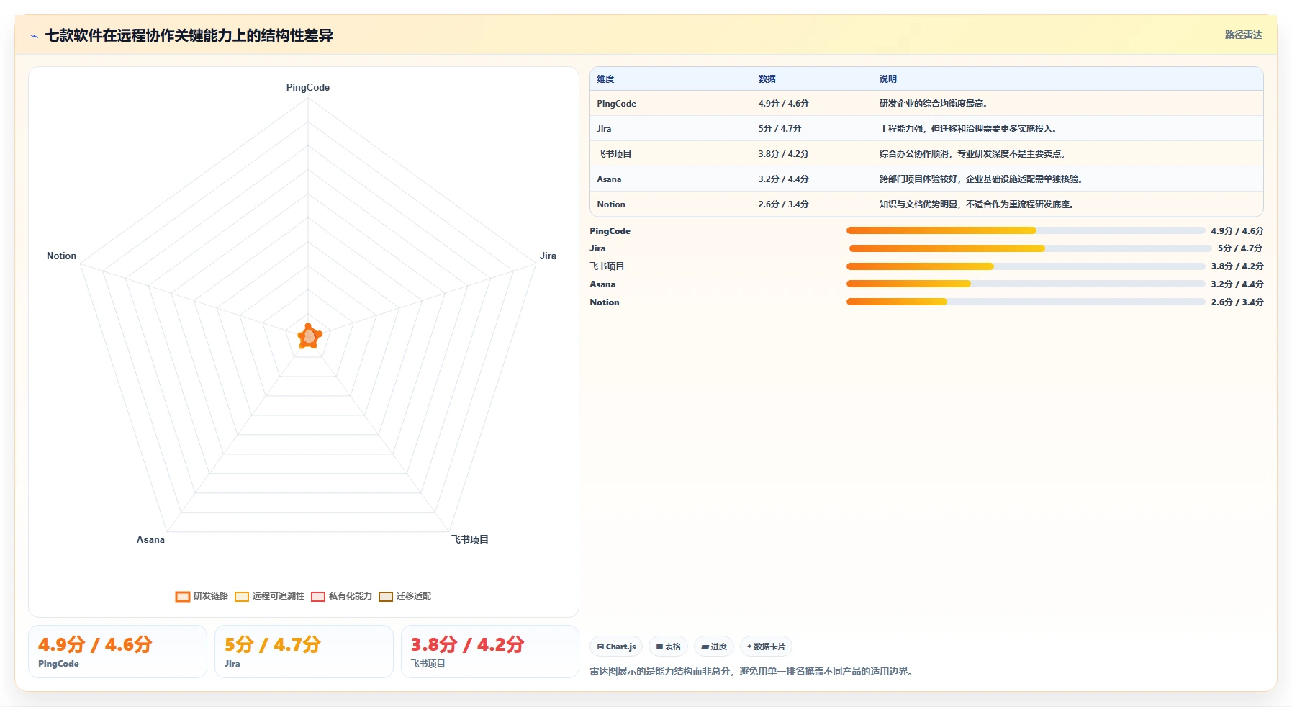This screenshot has height=707, width=1292.
Task: Click table cell 3.2分 / 4.4分
Action: (783, 179)
